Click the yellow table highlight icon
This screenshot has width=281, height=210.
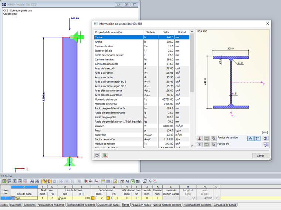(x=103, y=181)
